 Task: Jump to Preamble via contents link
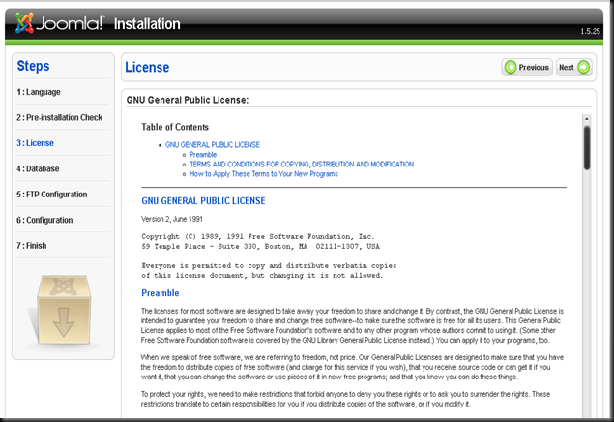pos(203,155)
